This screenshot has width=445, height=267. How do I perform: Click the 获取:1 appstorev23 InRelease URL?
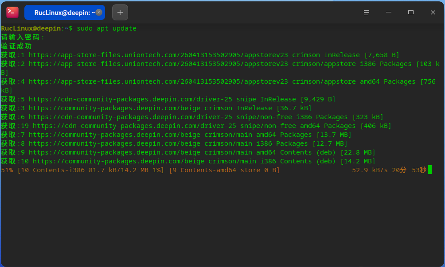coord(158,55)
